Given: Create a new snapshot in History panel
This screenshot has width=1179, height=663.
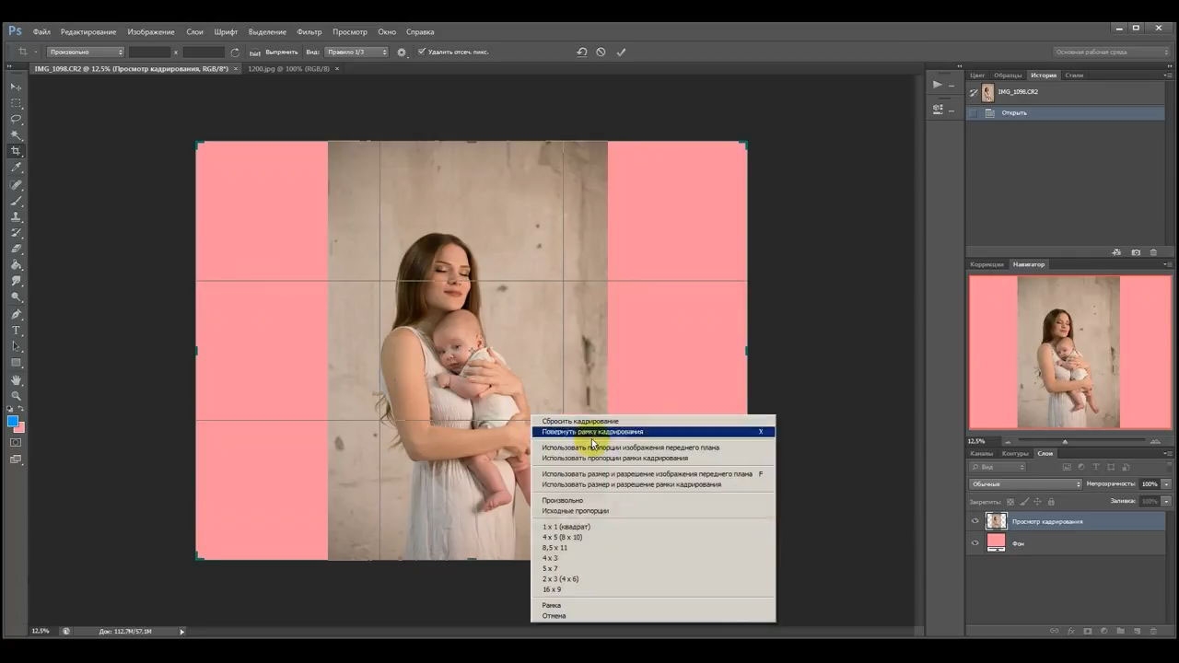Looking at the screenshot, I should tap(1136, 252).
